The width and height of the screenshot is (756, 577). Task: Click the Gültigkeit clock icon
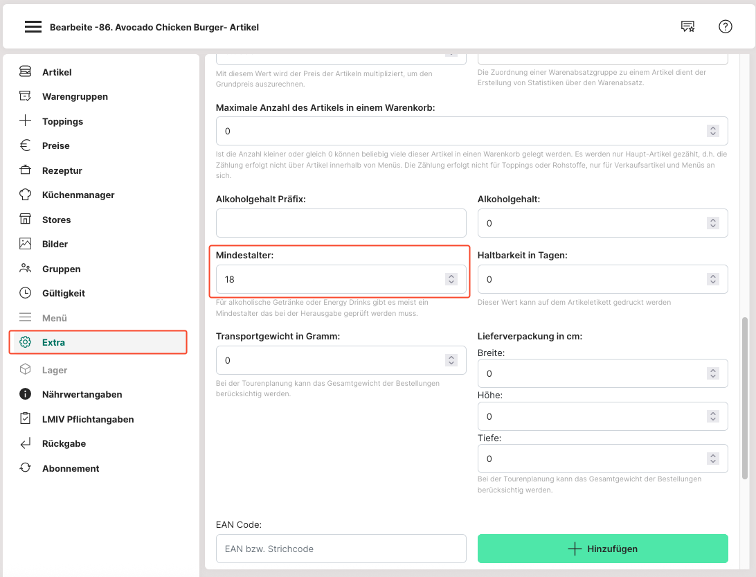(26, 293)
